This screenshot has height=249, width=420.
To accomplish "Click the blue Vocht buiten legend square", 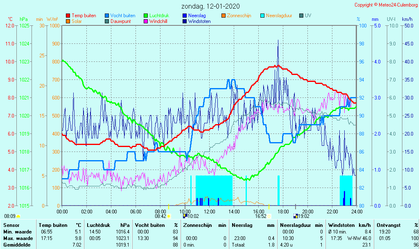I will click(x=107, y=16).
